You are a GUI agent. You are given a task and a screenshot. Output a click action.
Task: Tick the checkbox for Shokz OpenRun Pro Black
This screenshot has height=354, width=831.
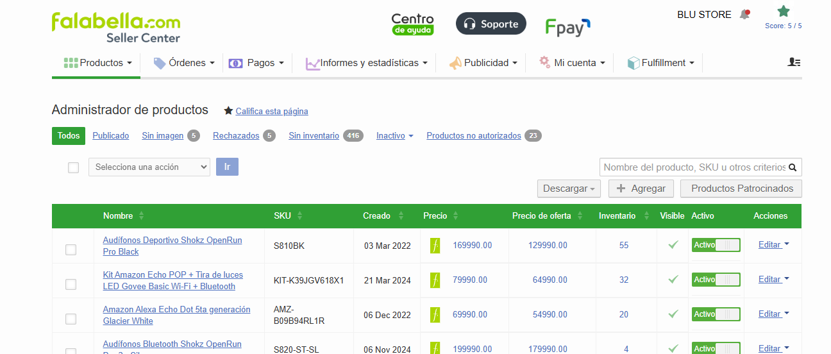click(x=71, y=249)
